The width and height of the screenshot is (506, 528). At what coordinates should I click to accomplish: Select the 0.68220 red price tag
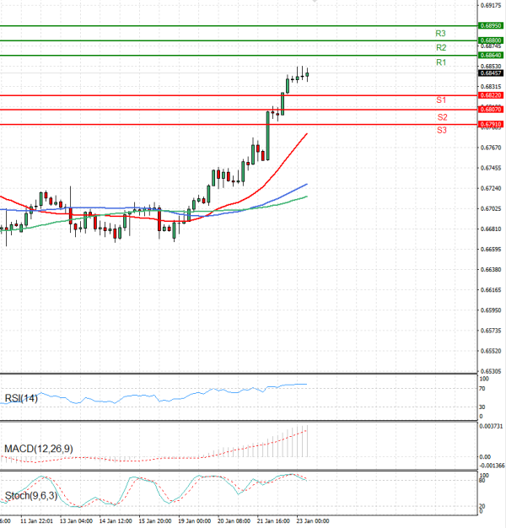click(492, 95)
